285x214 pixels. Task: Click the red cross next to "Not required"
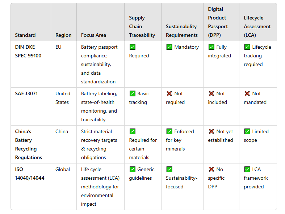click(x=169, y=93)
